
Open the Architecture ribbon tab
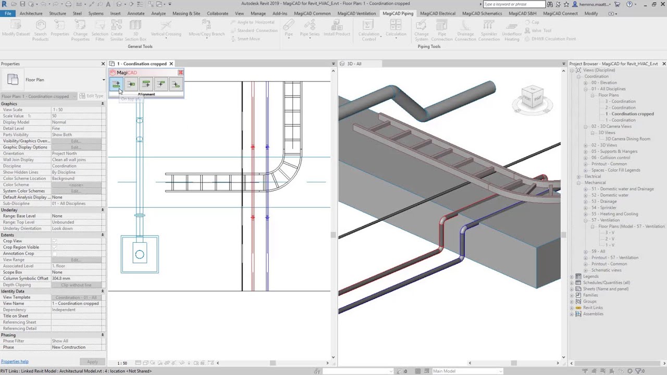pos(31,14)
